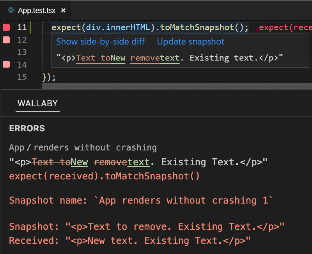Open the side-by-side diff view

pos(101,41)
